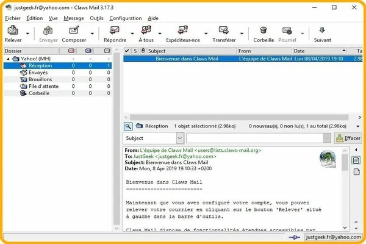This screenshot has height=244, width=366.
Task: Select the Brouillons folder
Action: click(x=57, y=79)
